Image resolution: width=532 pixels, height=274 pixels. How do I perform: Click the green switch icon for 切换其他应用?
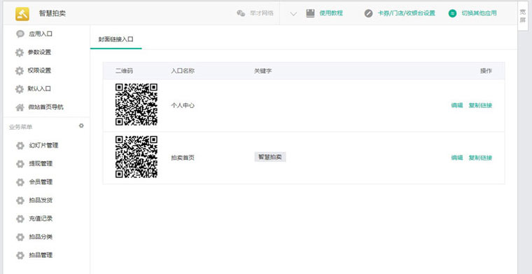point(452,13)
